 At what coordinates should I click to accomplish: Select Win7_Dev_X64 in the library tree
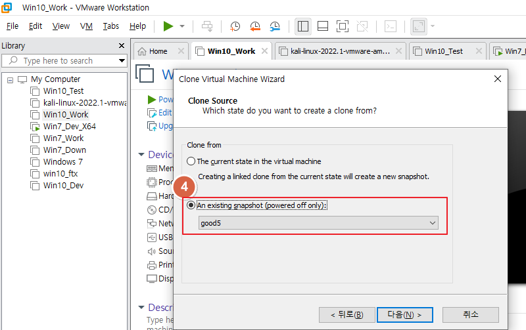[70, 127]
